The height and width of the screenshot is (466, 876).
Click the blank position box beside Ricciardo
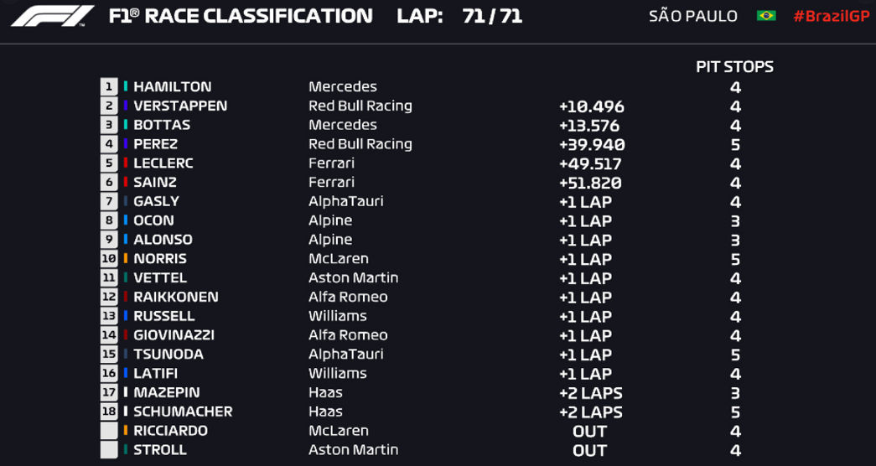109,431
